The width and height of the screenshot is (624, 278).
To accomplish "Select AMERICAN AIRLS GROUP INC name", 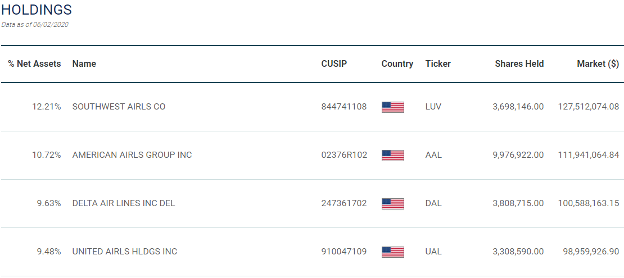I will pyautogui.click(x=132, y=155).
